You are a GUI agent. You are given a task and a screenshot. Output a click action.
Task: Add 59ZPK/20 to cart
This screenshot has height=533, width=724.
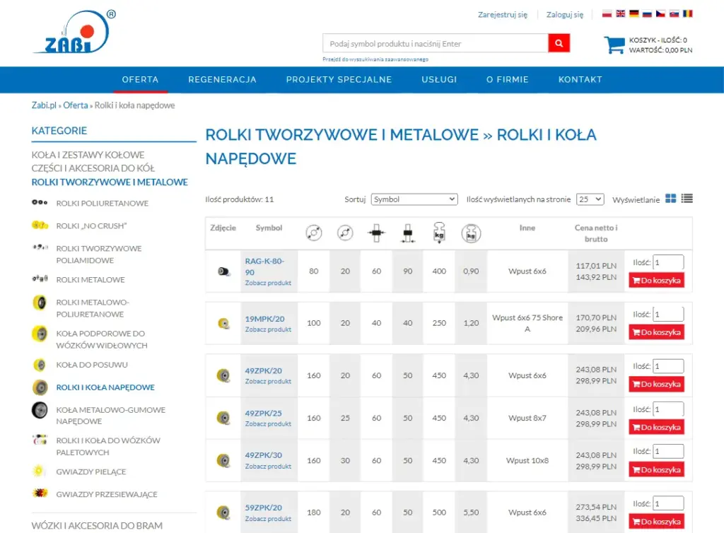[x=656, y=522]
